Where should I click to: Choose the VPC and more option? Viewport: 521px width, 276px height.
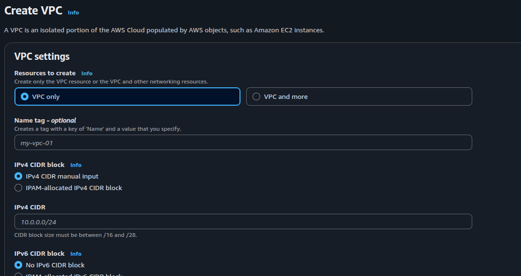tap(256, 97)
